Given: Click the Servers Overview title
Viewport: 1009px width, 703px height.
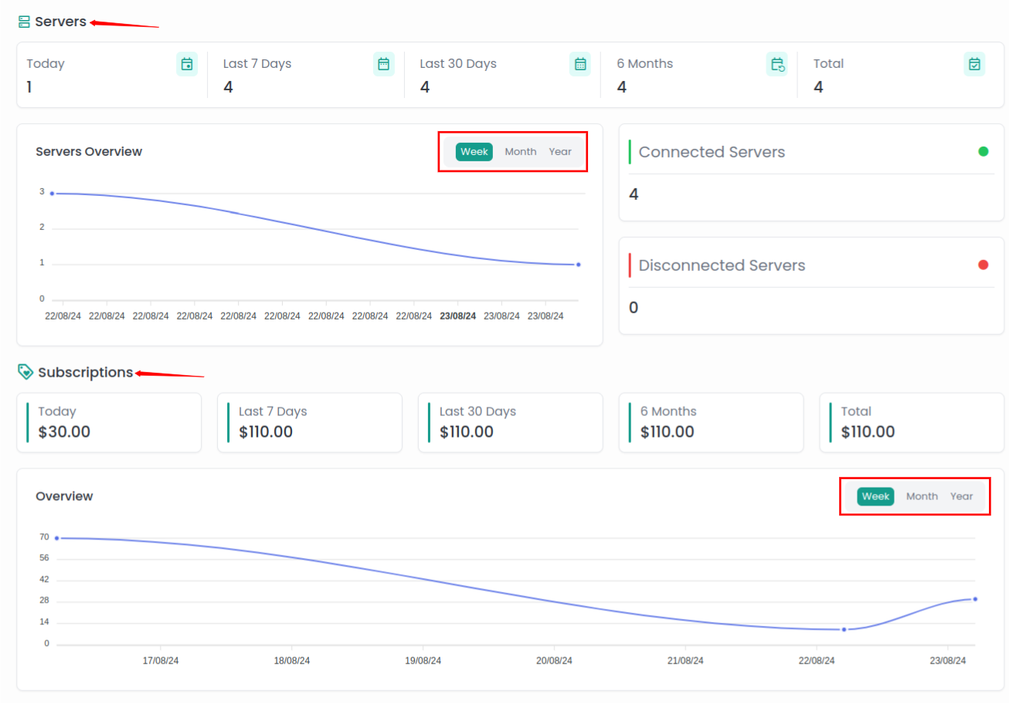Looking at the screenshot, I should (x=89, y=151).
